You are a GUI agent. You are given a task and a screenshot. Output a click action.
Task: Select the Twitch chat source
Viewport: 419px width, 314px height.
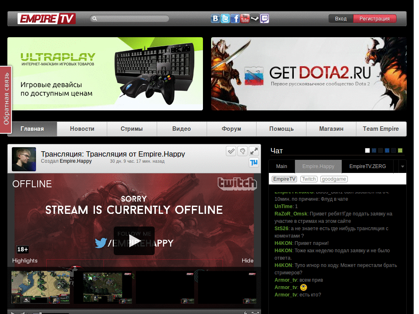pos(309,179)
